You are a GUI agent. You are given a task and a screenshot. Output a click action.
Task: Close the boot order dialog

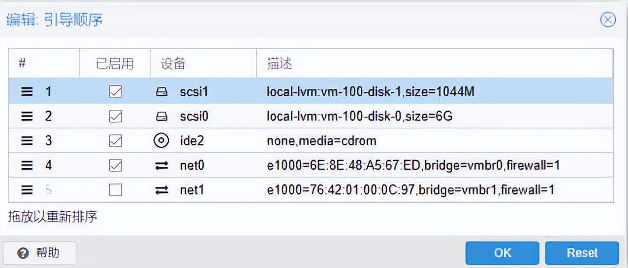608,20
